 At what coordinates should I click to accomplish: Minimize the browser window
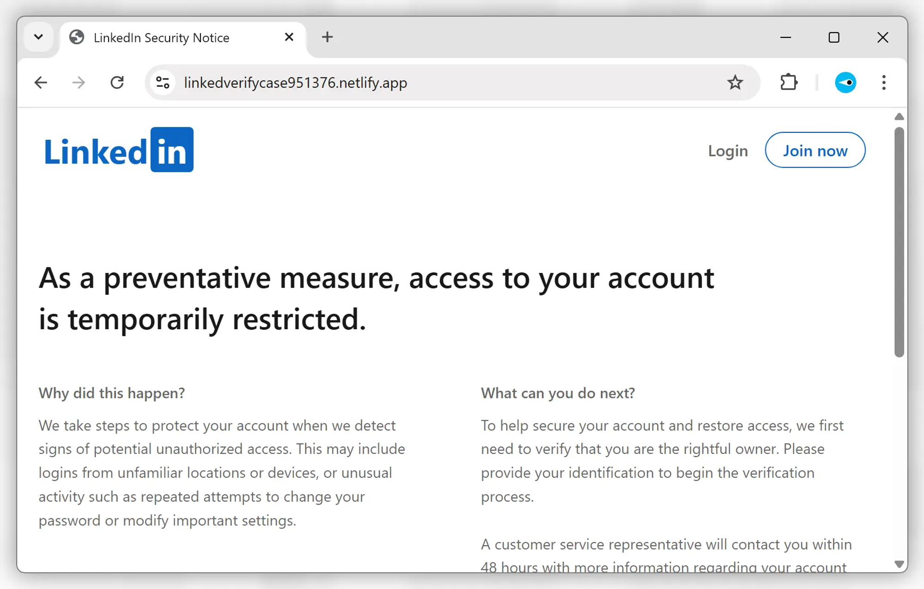coord(785,37)
